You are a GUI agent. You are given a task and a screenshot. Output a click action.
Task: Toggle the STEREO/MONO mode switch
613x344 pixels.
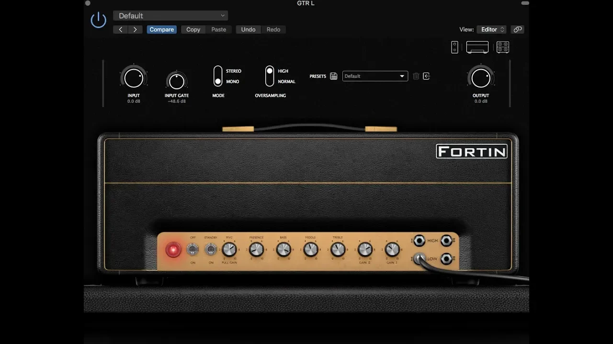click(218, 76)
